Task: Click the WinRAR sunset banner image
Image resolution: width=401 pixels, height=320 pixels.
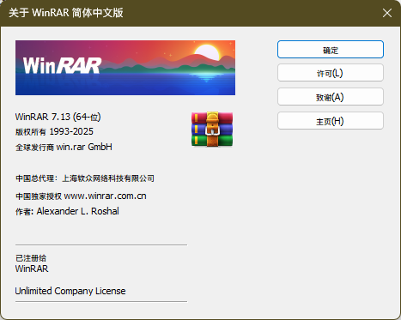Action: tap(125, 68)
